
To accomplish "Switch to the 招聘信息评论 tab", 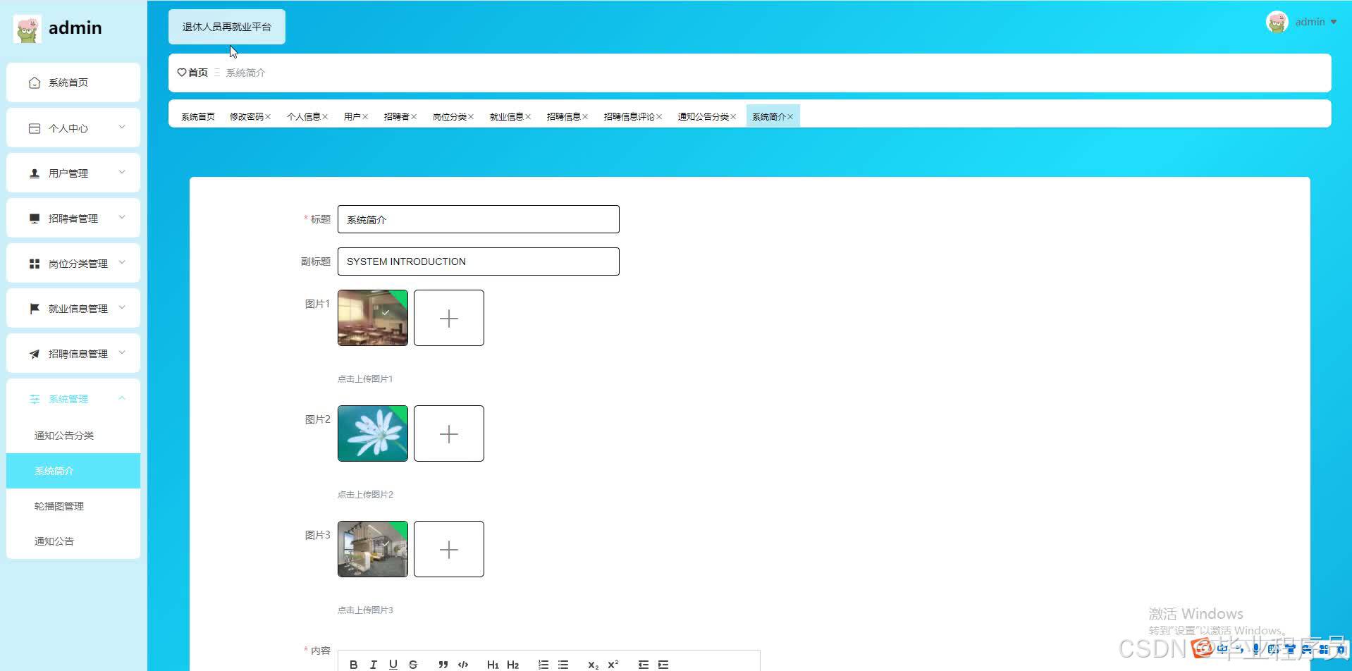I will coord(629,117).
